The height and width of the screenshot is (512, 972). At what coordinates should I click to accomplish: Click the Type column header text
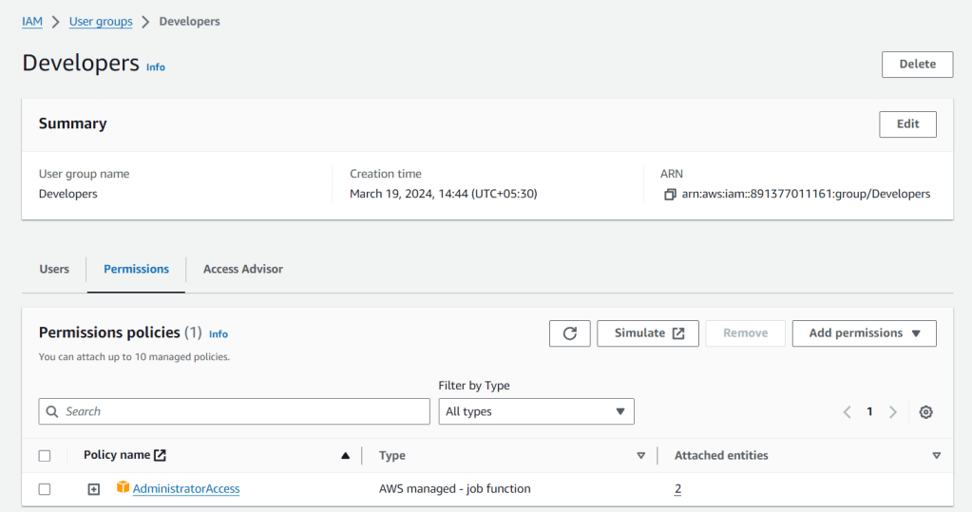[x=391, y=456]
